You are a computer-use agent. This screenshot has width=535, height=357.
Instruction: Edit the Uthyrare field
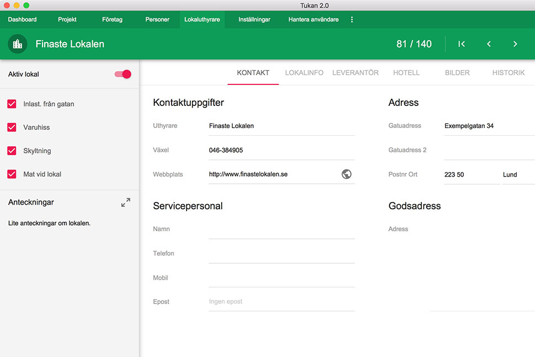pyautogui.click(x=282, y=126)
